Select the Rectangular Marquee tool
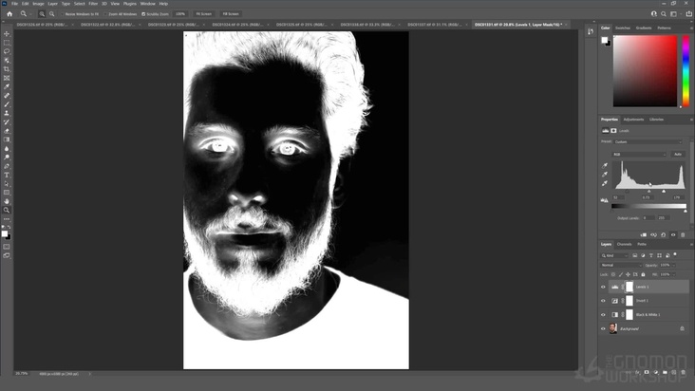Viewport: 695px width, 391px height. 7,43
